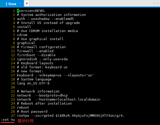The image size is (160, 125).
Task: Click the ":set nu" command line
Action: tap(8, 119)
